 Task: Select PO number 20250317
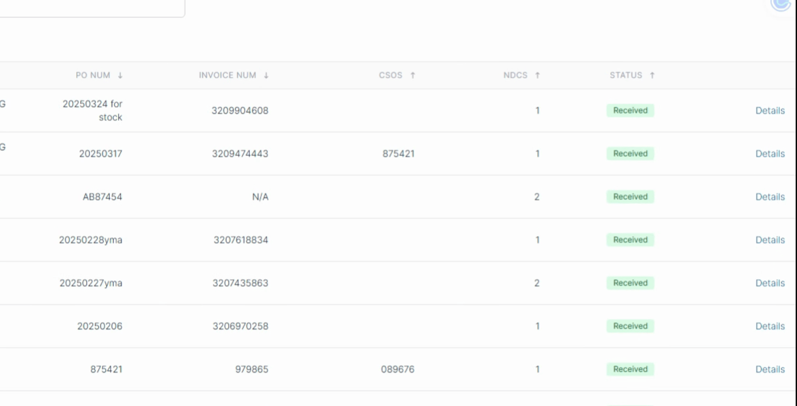click(x=100, y=154)
